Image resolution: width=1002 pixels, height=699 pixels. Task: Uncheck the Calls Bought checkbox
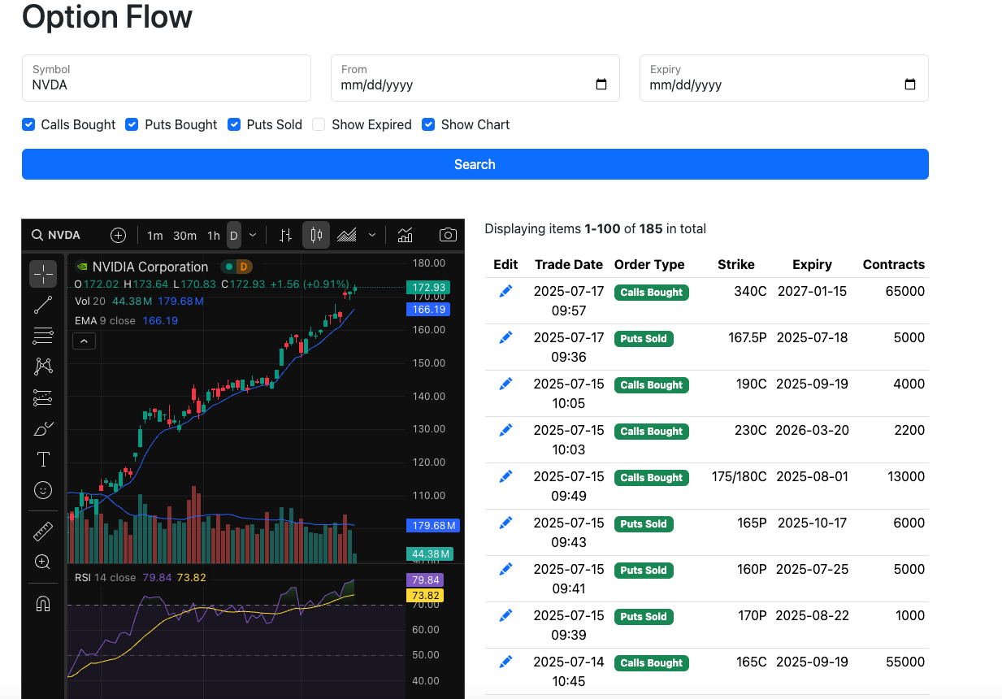(x=28, y=124)
